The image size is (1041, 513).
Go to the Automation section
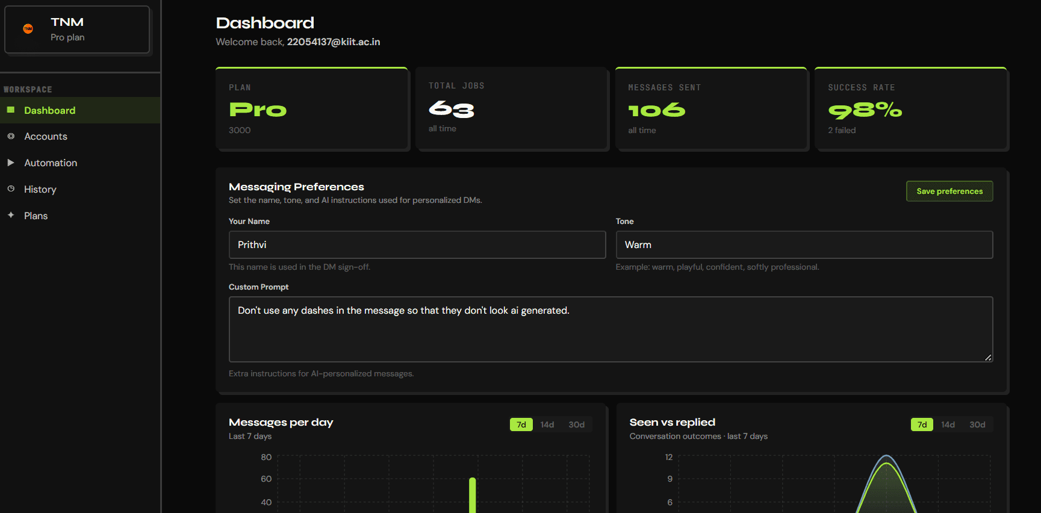[x=80, y=163]
